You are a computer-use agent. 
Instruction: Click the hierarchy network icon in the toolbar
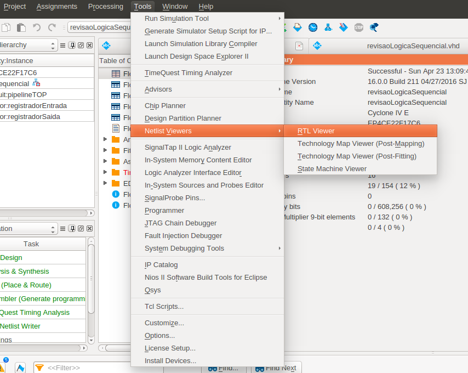(x=328, y=27)
